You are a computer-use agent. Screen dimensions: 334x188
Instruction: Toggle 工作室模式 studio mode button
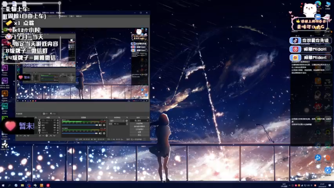tap(139, 129)
